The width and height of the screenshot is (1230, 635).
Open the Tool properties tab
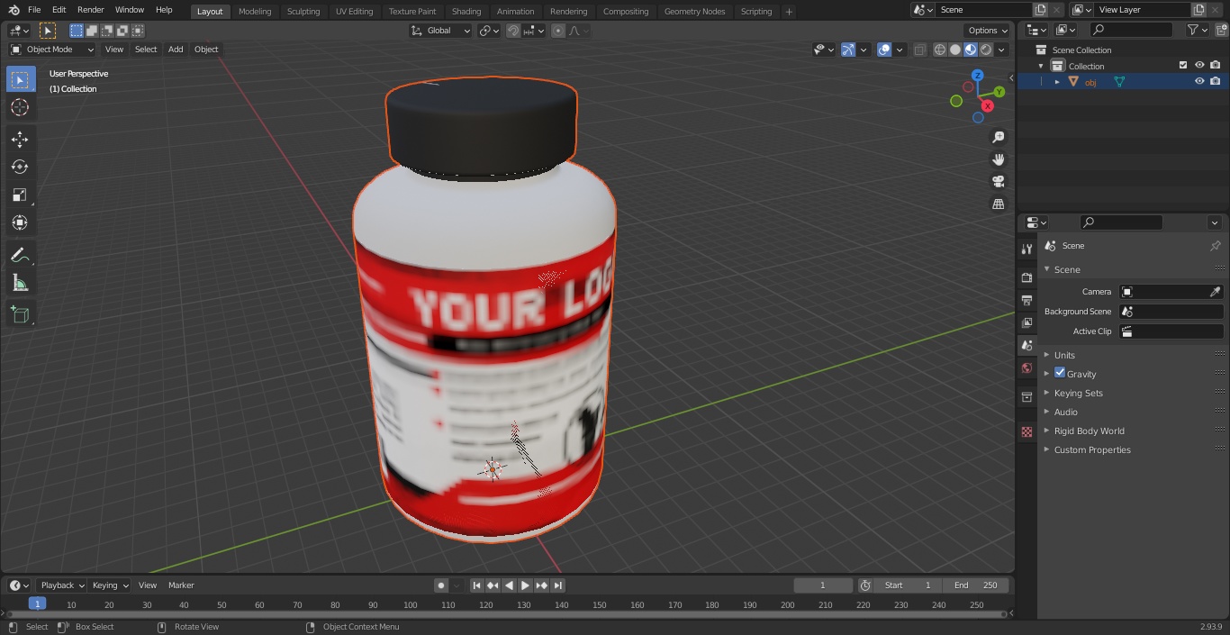click(1027, 249)
